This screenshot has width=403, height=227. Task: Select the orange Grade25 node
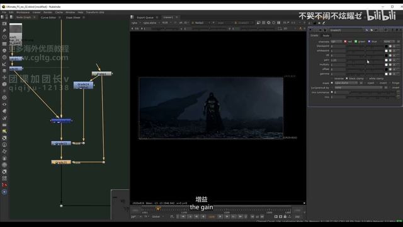pyautogui.click(x=61, y=163)
